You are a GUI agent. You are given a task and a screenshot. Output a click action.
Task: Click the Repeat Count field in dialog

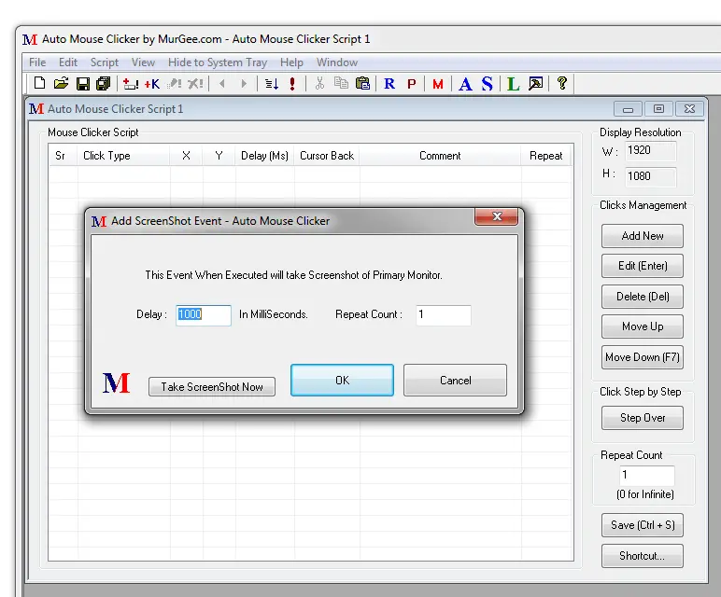443,315
